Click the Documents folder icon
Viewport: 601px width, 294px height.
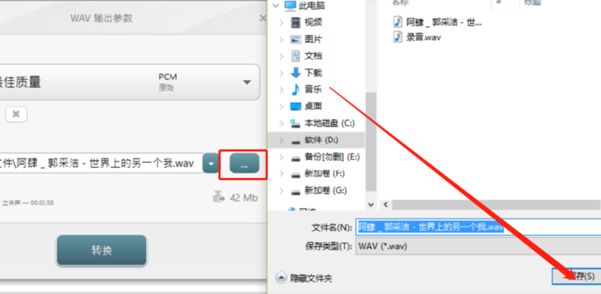coord(296,56)
